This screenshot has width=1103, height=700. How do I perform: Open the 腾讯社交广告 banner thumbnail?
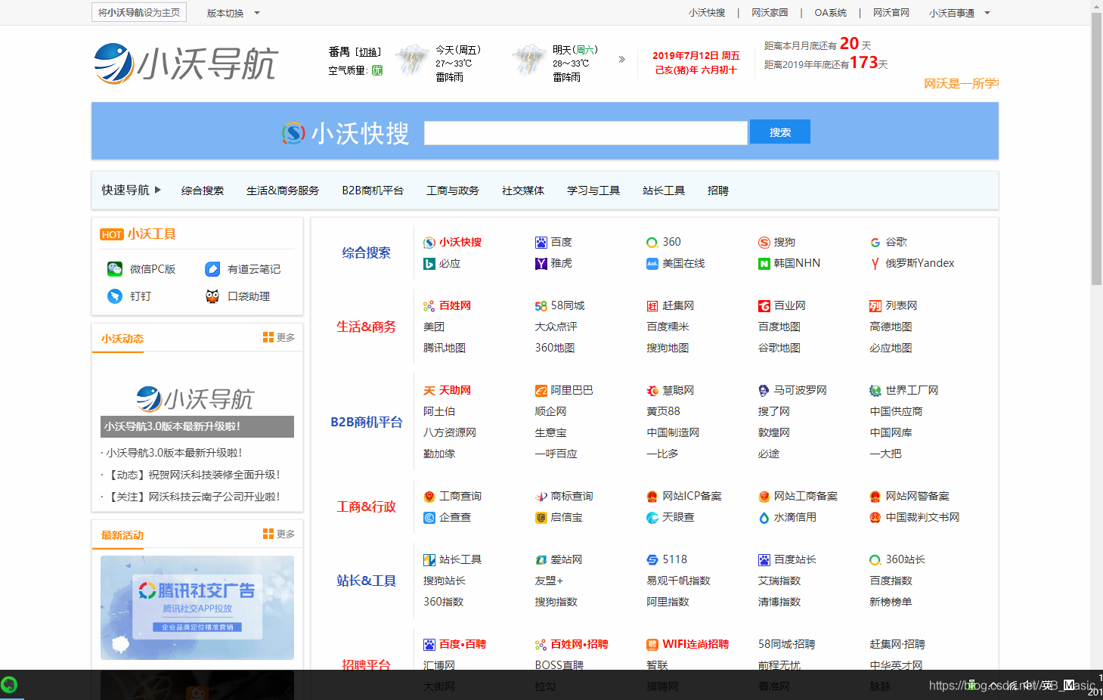pos(197,608)
